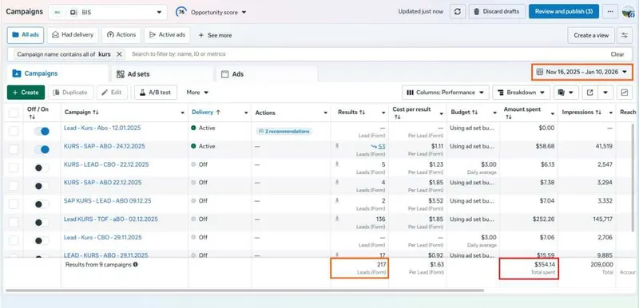This screenshot has height=308, width=639.
Task: Click download icon in KURS - SAP - ABO - 24.12.2025 row
Action: coord(337,146)
